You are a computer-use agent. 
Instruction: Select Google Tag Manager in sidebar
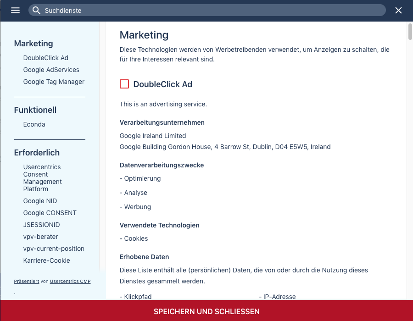coord(54,82)
